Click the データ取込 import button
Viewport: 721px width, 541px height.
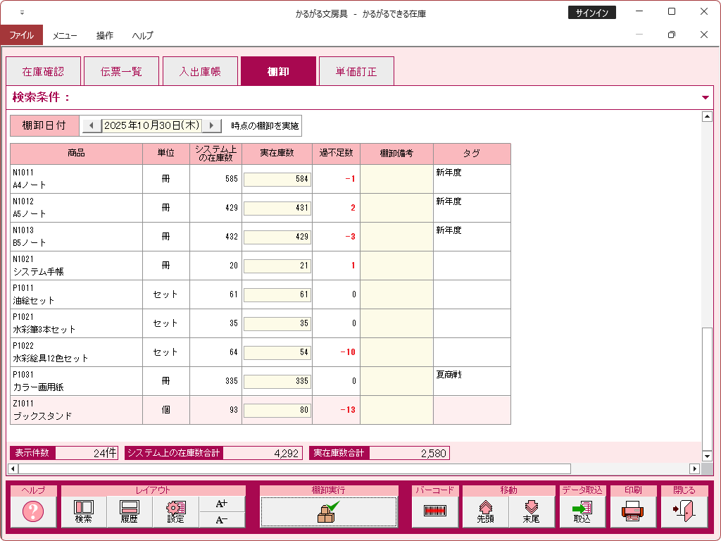point(582,512)
